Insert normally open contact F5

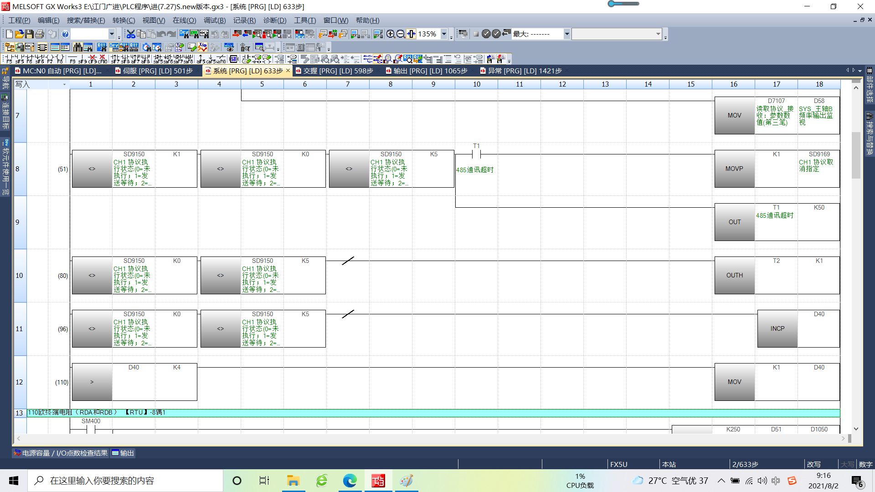point(9,59)
